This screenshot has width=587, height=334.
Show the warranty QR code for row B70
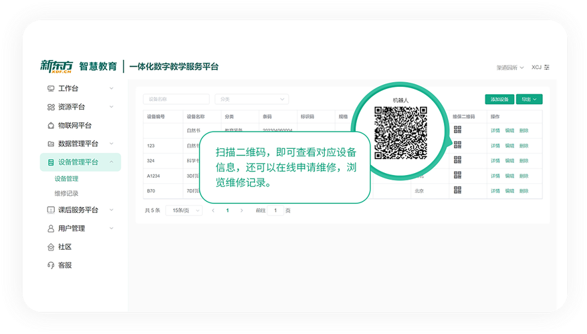[457, 190]
